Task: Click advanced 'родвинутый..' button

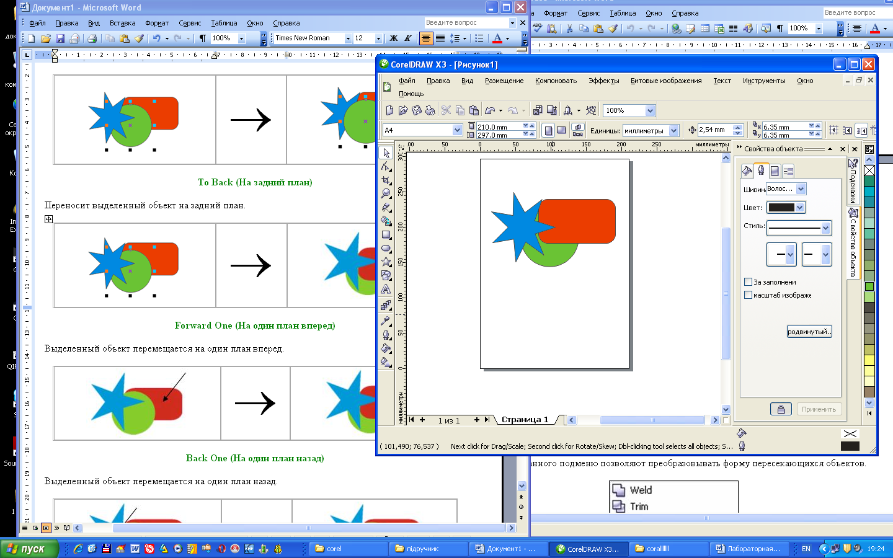Action: click(809, 332)
